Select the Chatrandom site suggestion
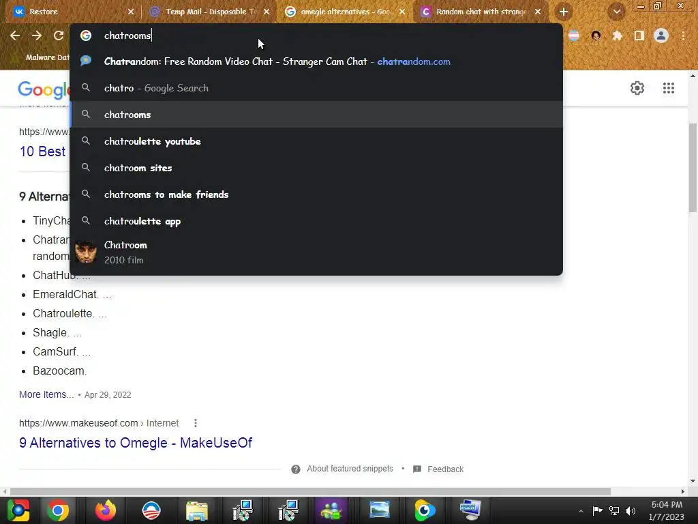698x524 pixels. (x=316, y=61)
